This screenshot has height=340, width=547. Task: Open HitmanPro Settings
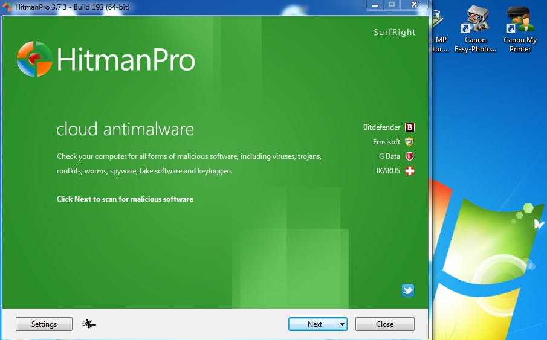click(44, 324)
